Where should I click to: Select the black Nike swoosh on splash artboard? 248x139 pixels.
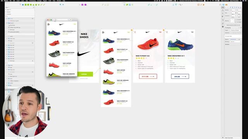[x=84, y=54]
